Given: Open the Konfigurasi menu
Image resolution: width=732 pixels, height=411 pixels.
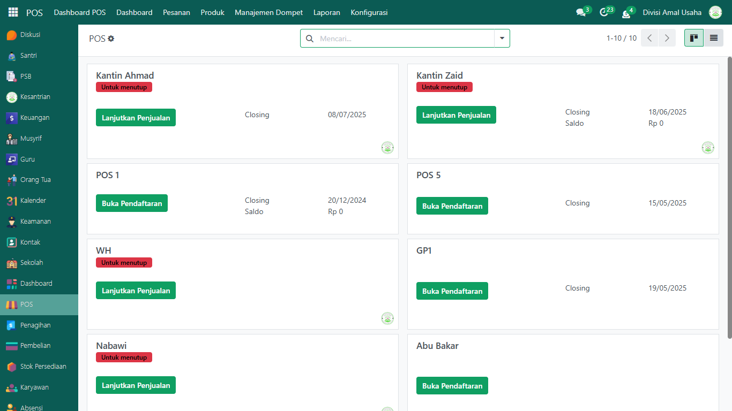Looking at the screenshot, I should coord(369,12).
